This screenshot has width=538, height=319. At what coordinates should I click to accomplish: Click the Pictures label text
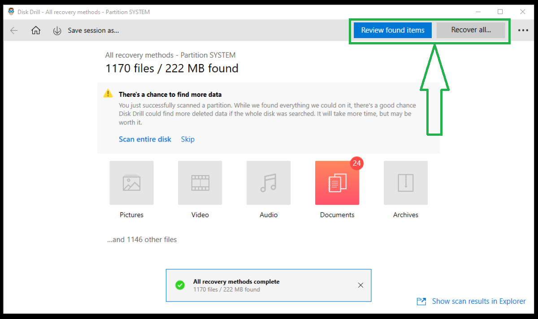tap(131, 215)
